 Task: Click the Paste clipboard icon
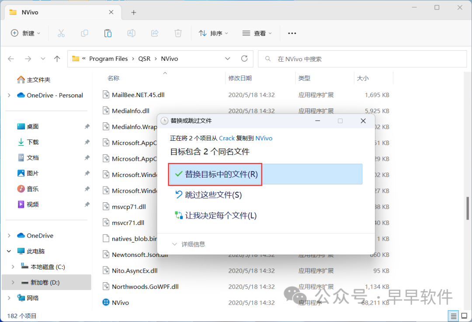(108, 33)
